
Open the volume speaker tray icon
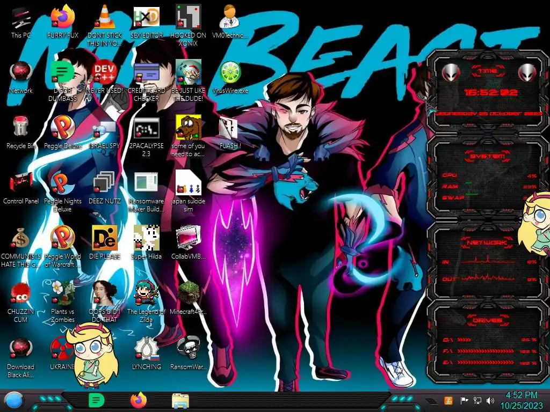point(490,400)
